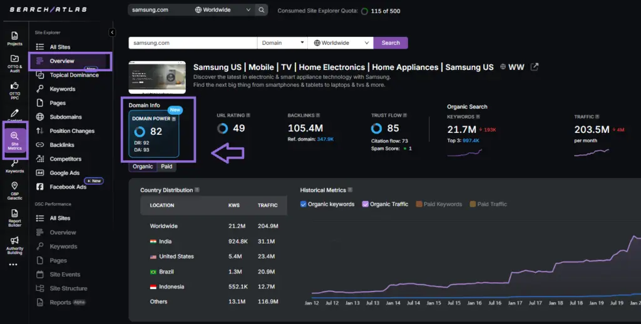Open the Keywords tool in the left rail
This screenshot has width=641, height=324.
point(15,166)
